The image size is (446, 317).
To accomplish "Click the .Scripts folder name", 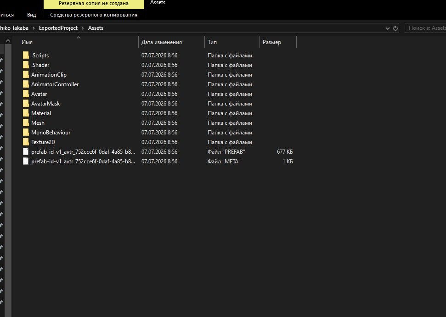I will pyautogui.click(x=40, y=56).
